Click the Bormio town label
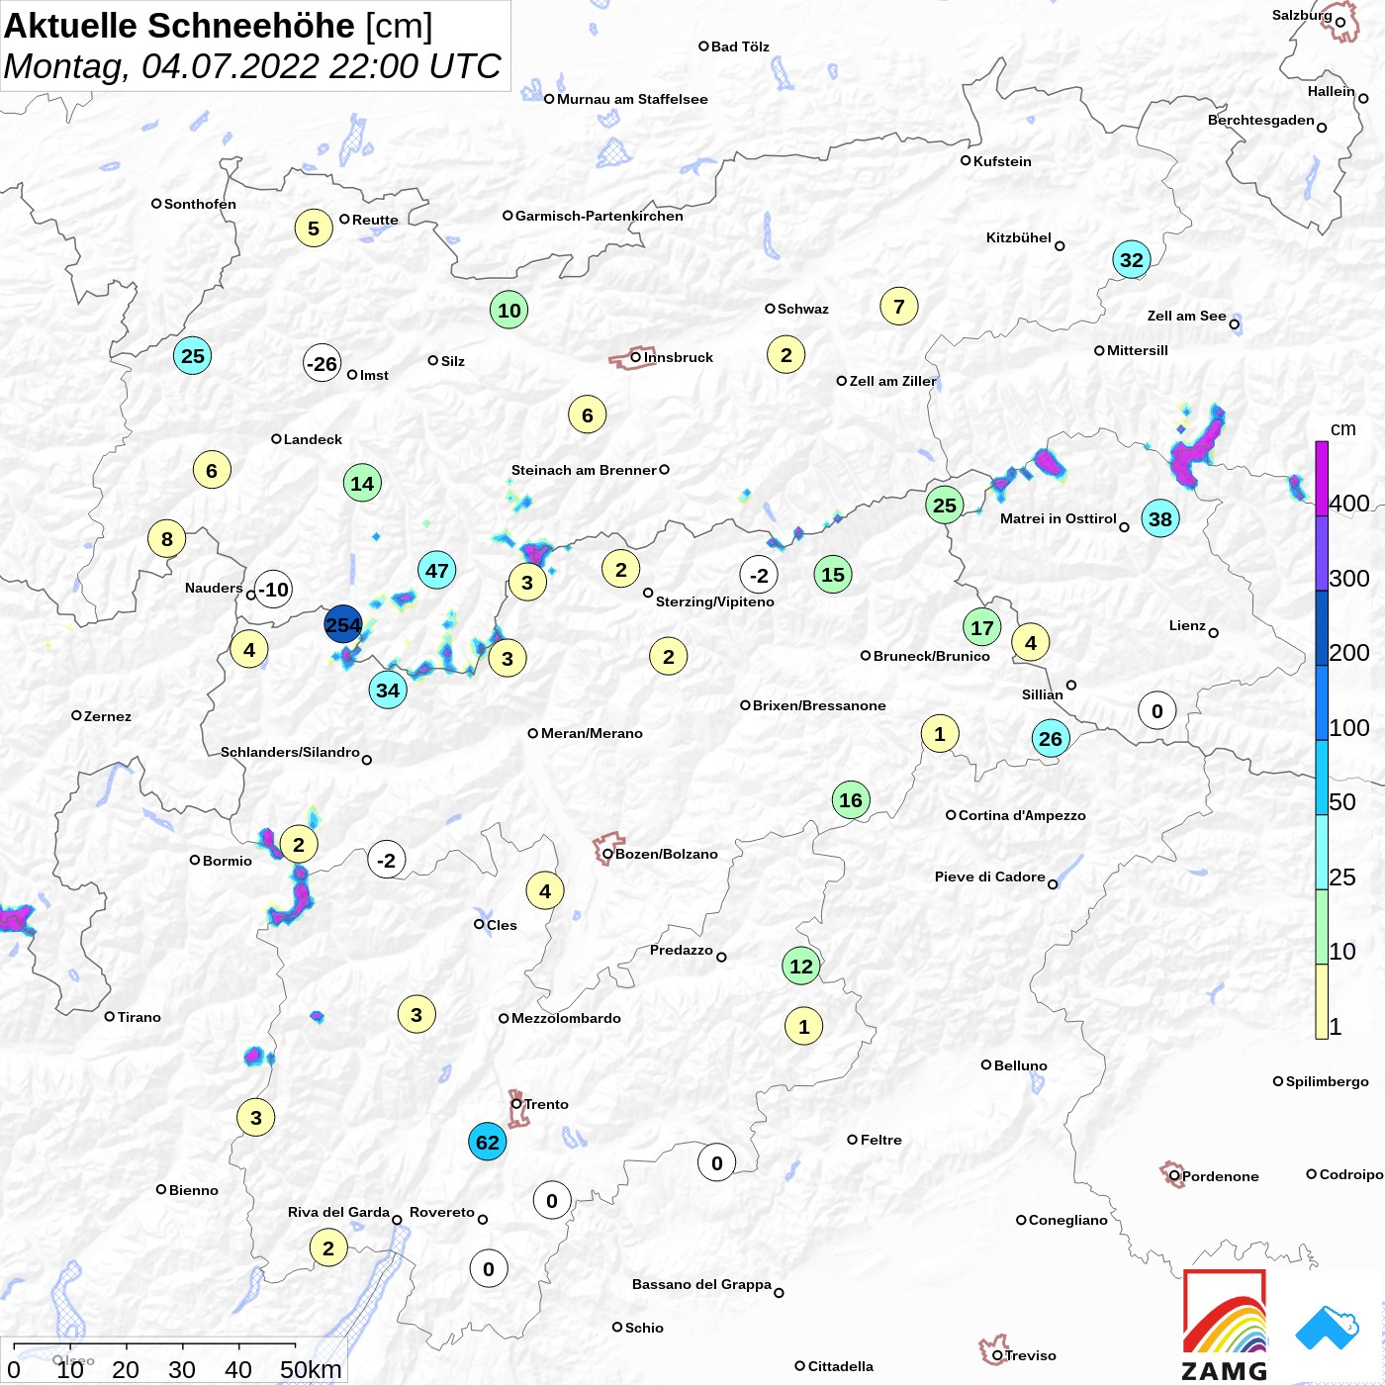 pos(228,861)
